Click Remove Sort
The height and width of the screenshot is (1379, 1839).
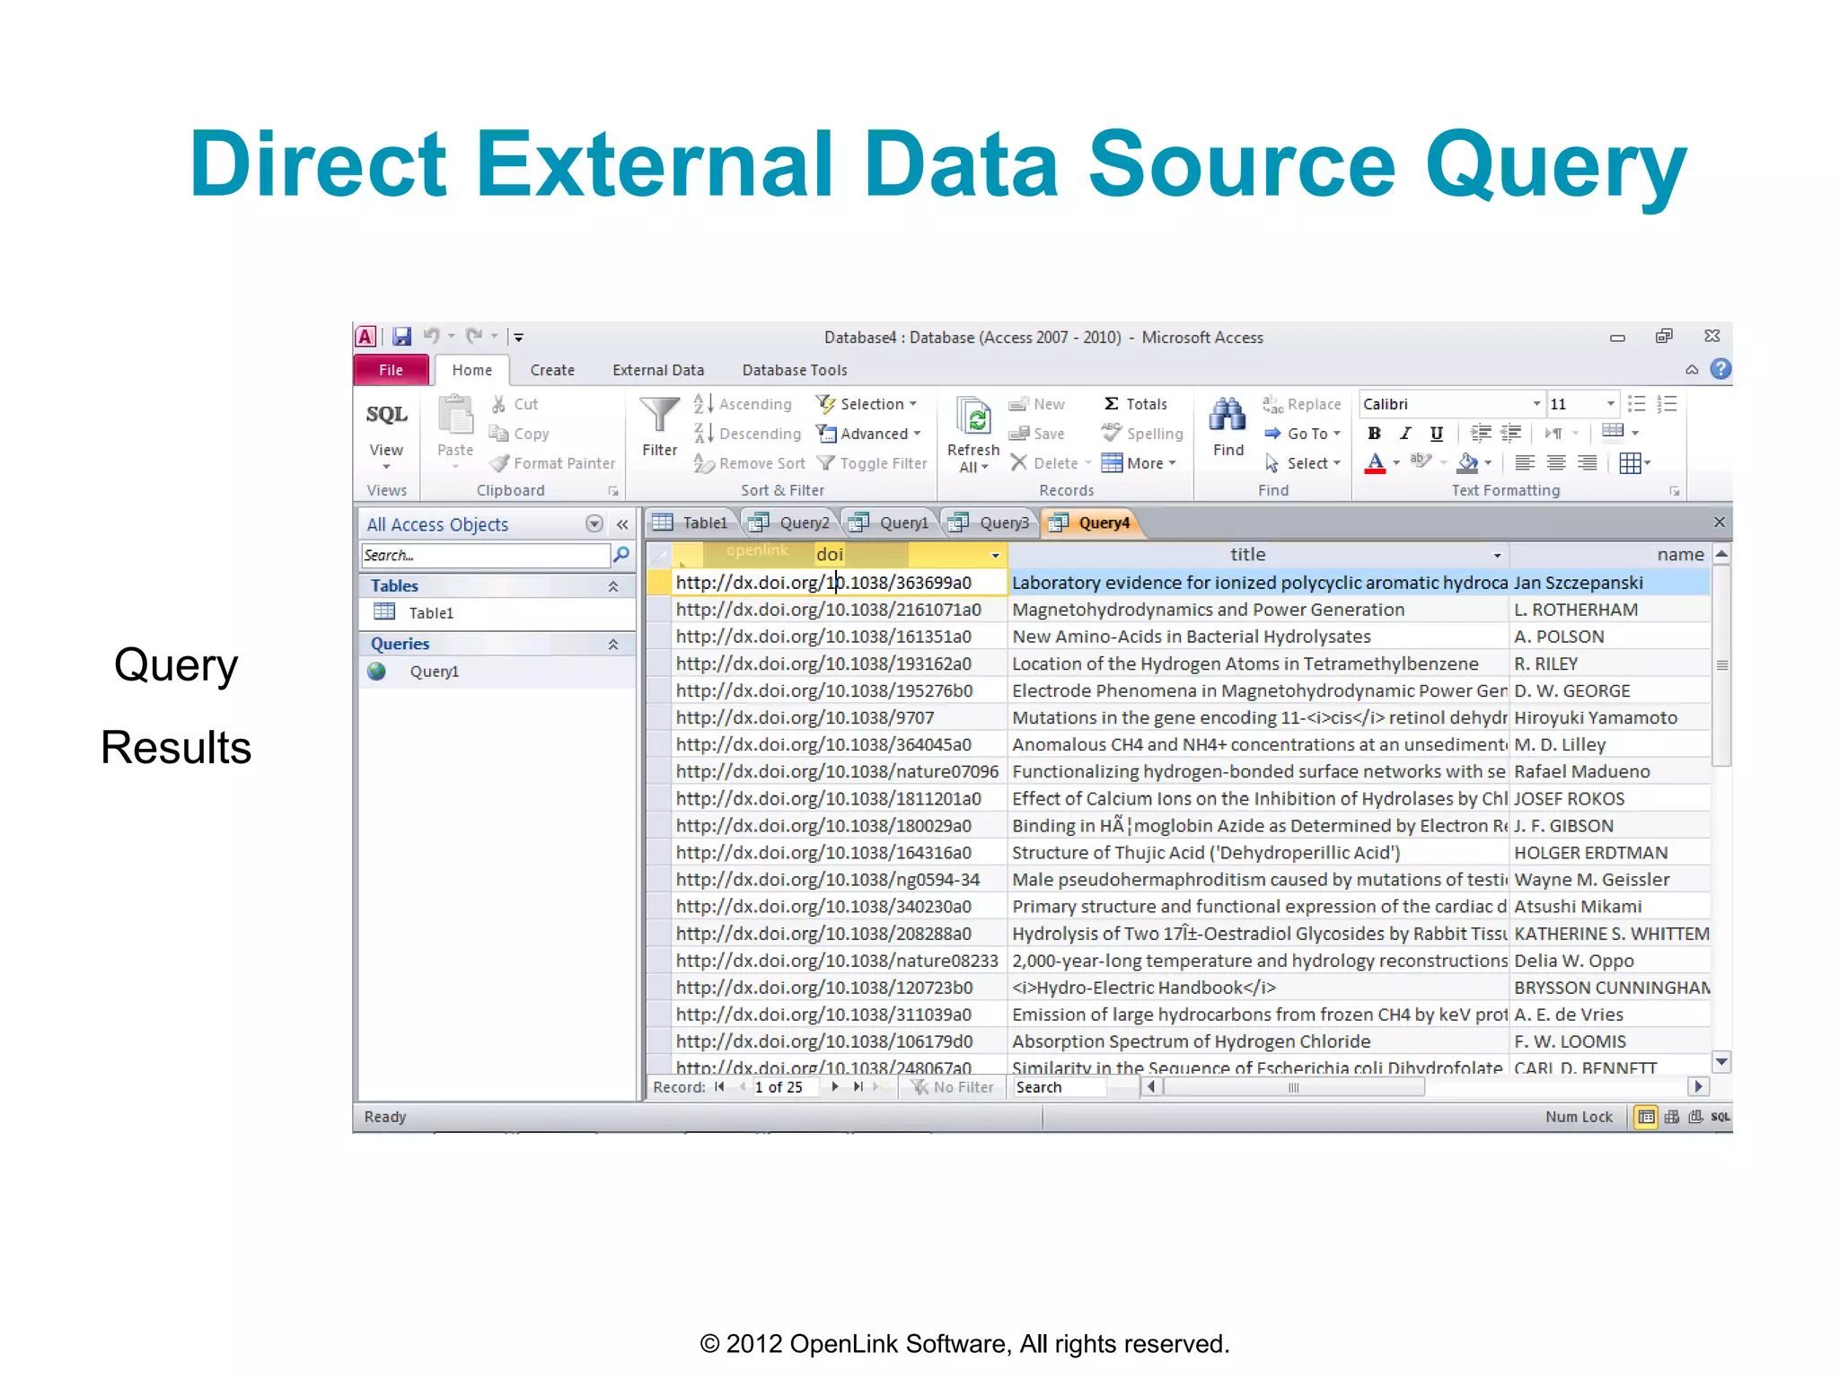pos(750,463)
